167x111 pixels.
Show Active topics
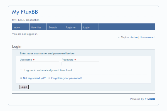click(134, 37)
